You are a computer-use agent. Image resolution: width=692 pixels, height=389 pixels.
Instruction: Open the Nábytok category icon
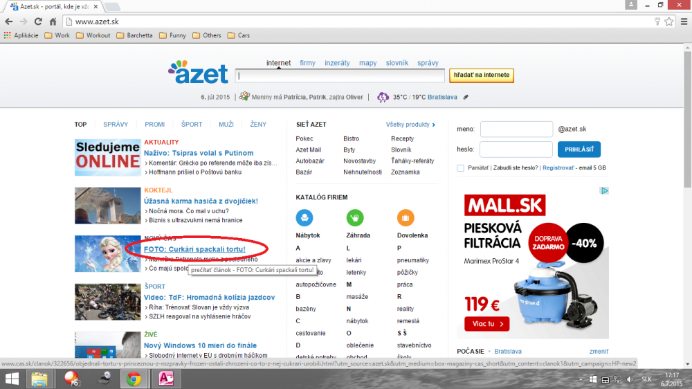(x=304, y=217)
